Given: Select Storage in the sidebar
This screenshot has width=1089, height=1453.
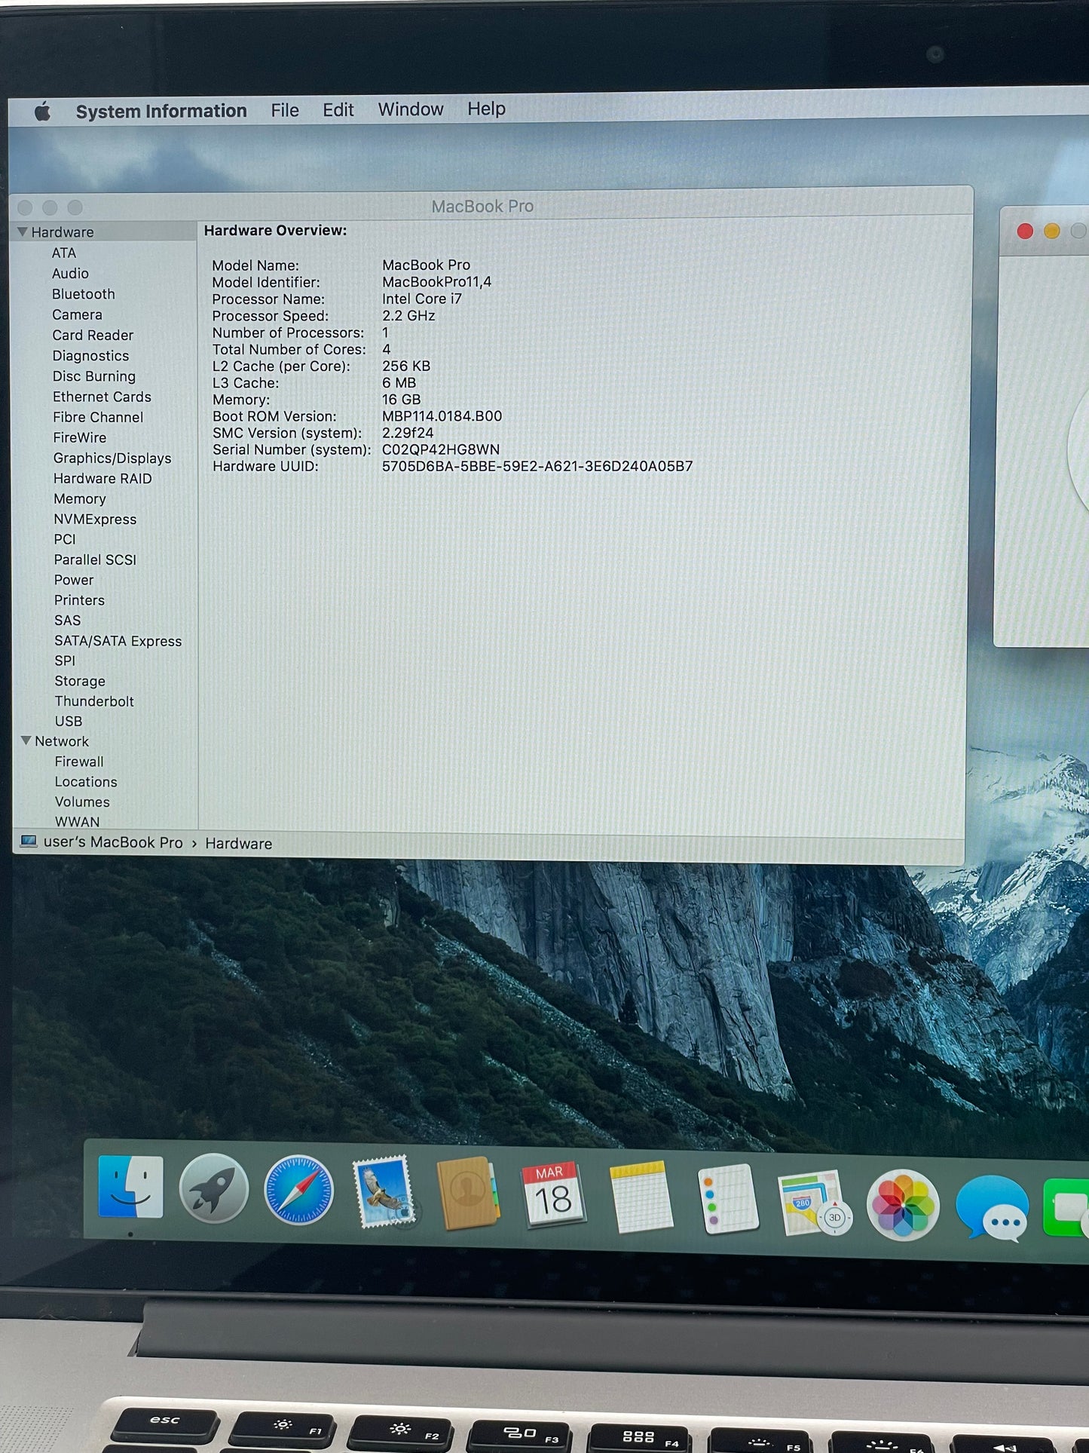Looking at the screenshot, I should coord(80,681).
